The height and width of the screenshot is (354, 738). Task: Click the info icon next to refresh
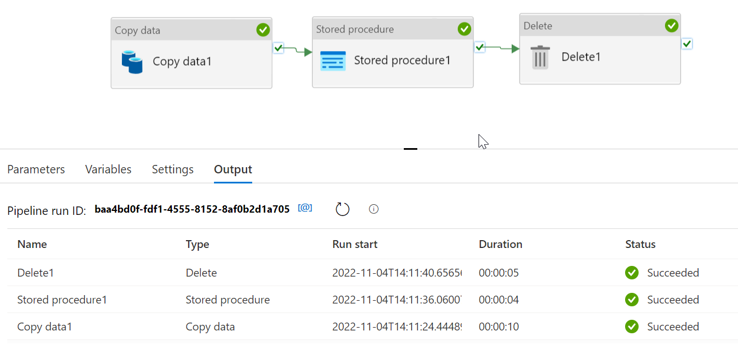point(373,209)
